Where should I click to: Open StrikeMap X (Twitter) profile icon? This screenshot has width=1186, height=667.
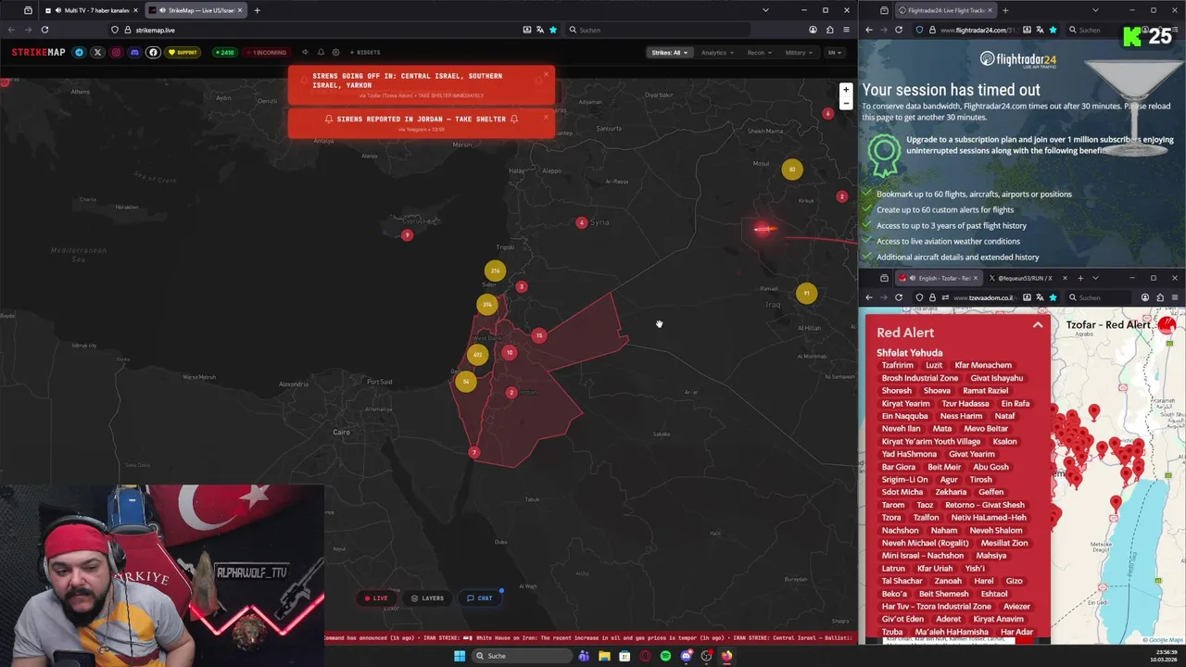click(x=97, y=53)
